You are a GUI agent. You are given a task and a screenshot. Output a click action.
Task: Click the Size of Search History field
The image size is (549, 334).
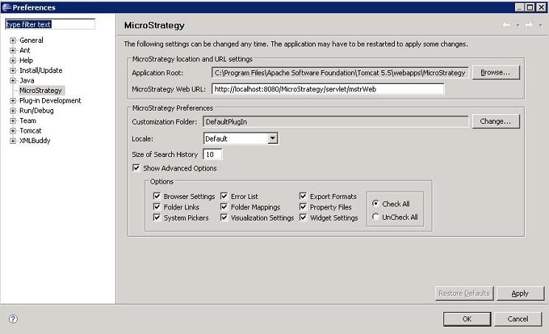(213, 154)
